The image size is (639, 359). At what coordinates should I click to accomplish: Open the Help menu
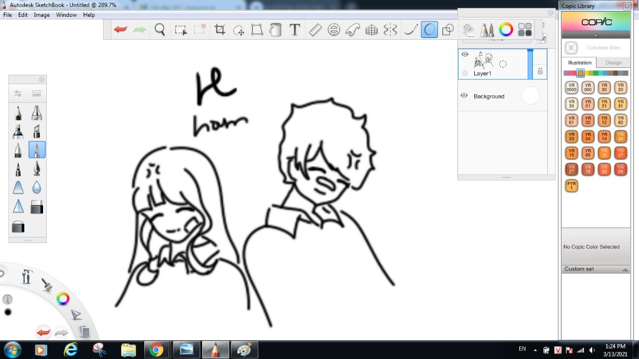[x=89, y=15]
